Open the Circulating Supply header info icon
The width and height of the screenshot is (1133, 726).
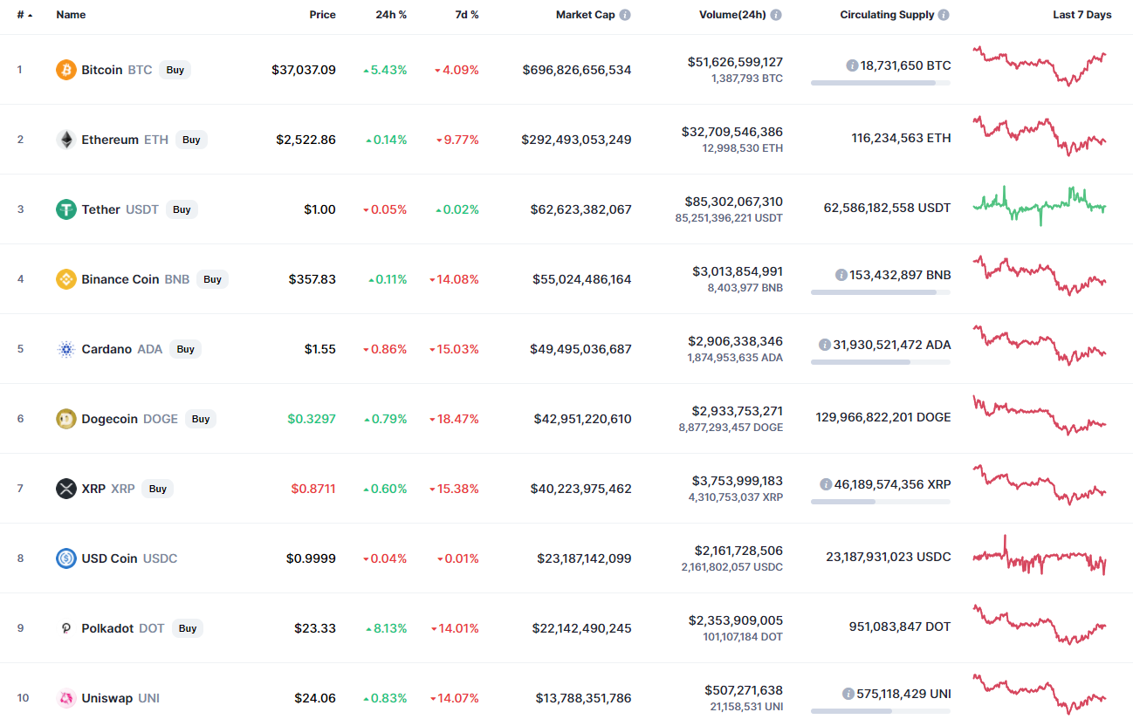pos(944,15)
